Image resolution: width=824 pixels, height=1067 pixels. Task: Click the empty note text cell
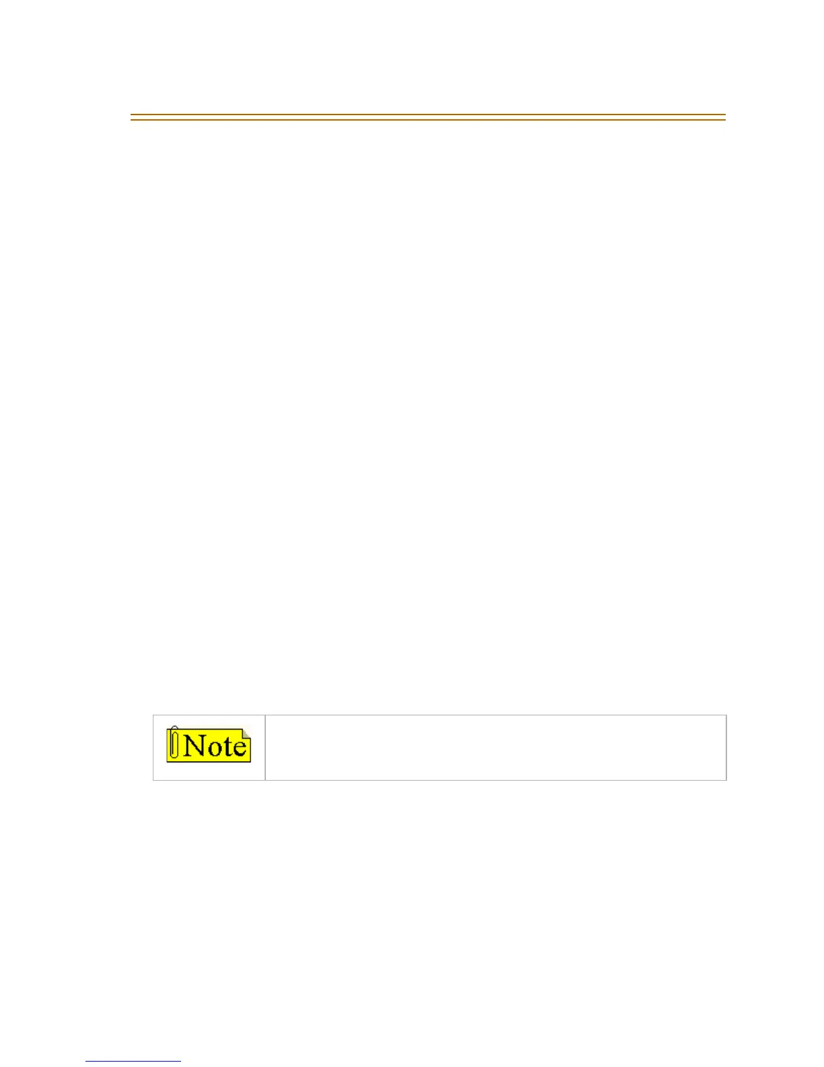pyautogui.click(x=495, y=747)
